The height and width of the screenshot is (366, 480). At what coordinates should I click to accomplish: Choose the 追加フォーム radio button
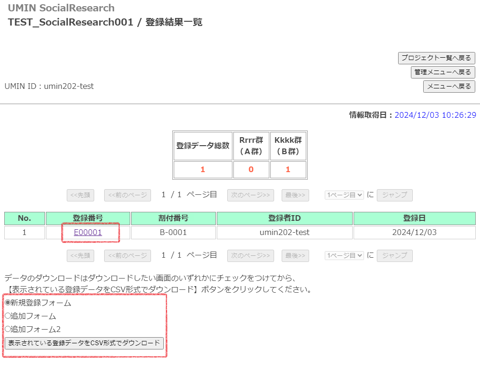(8, 316)
